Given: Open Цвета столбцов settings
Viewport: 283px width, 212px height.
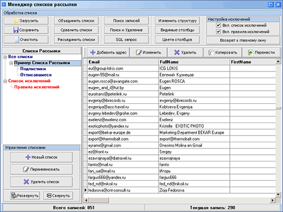Looking at the screenshot, I should tap(177, 40).
